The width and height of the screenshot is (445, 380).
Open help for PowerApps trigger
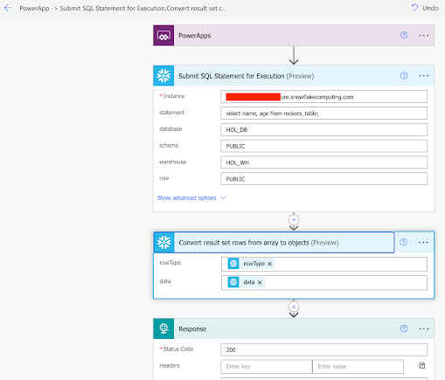pos(404,35)
